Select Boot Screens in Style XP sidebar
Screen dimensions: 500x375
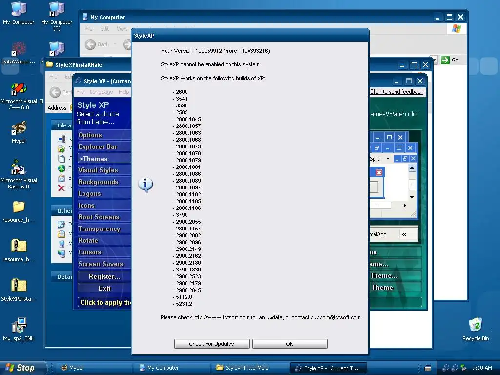(104, 217)
